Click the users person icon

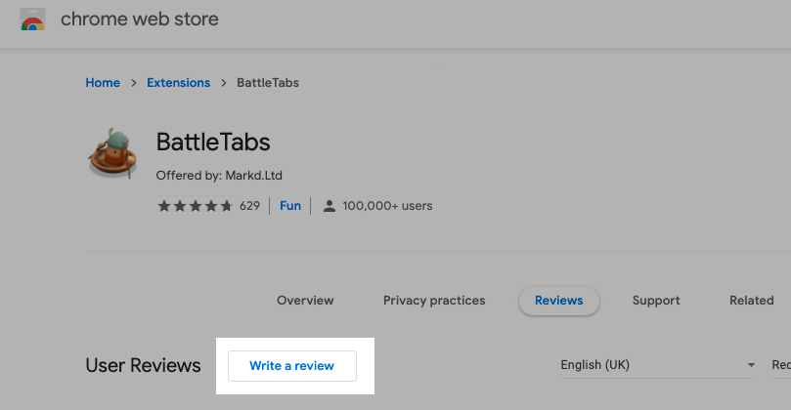(x=330, y=206)
